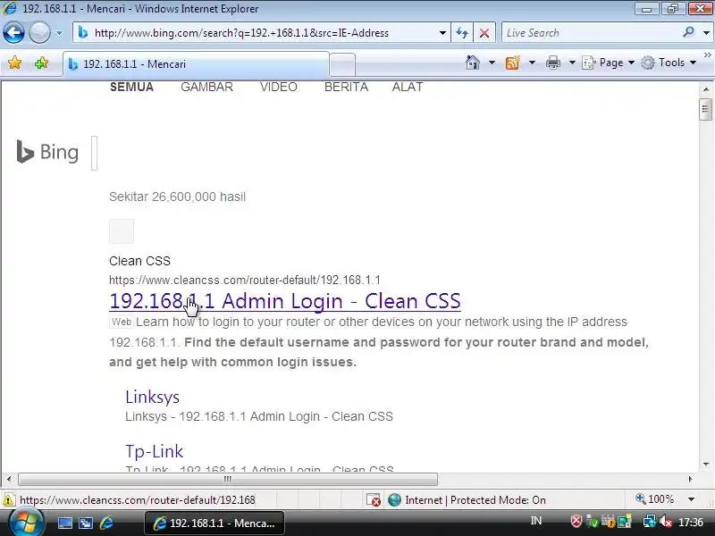Screen dimensions: 715x536
Task: Click the network connection tray icon
Action: 649,522
